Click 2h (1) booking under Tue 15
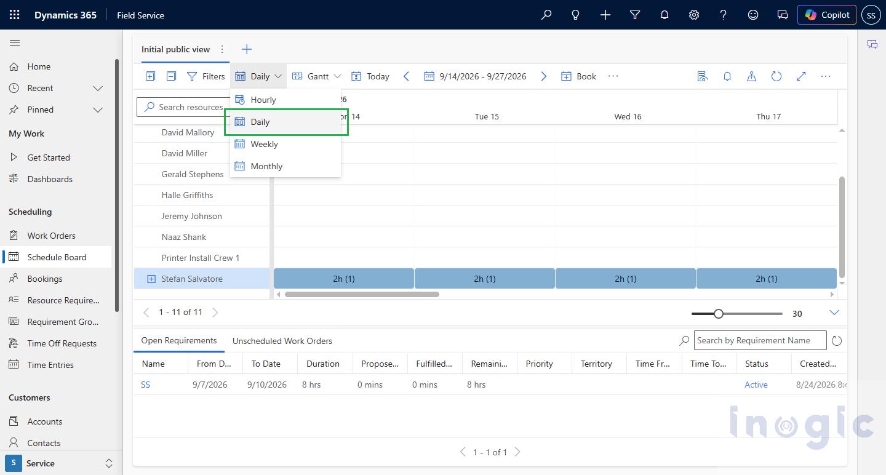 (485, 279)
